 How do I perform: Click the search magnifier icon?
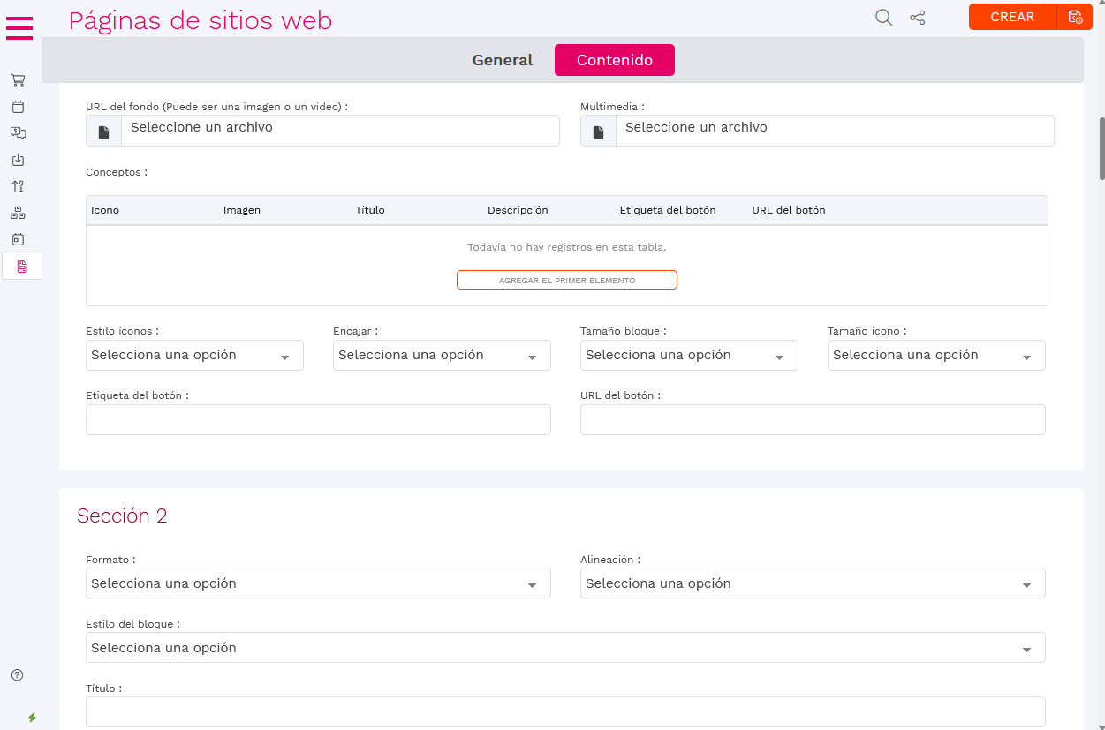pyautogui.click(x=883, y=18)
